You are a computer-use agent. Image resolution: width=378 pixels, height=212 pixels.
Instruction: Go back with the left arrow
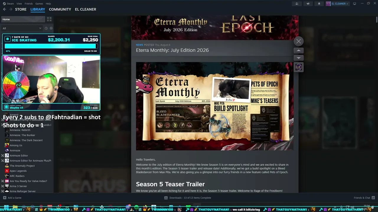point(4,9)
